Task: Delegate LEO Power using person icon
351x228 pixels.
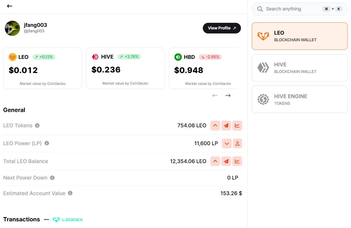Action: pyautogui.click(x=237, y=143)
